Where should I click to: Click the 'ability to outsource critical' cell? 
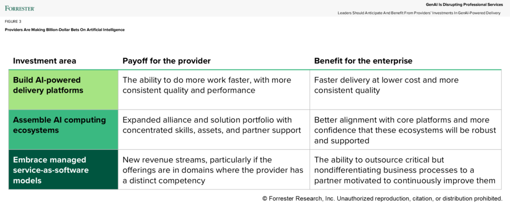405,170
